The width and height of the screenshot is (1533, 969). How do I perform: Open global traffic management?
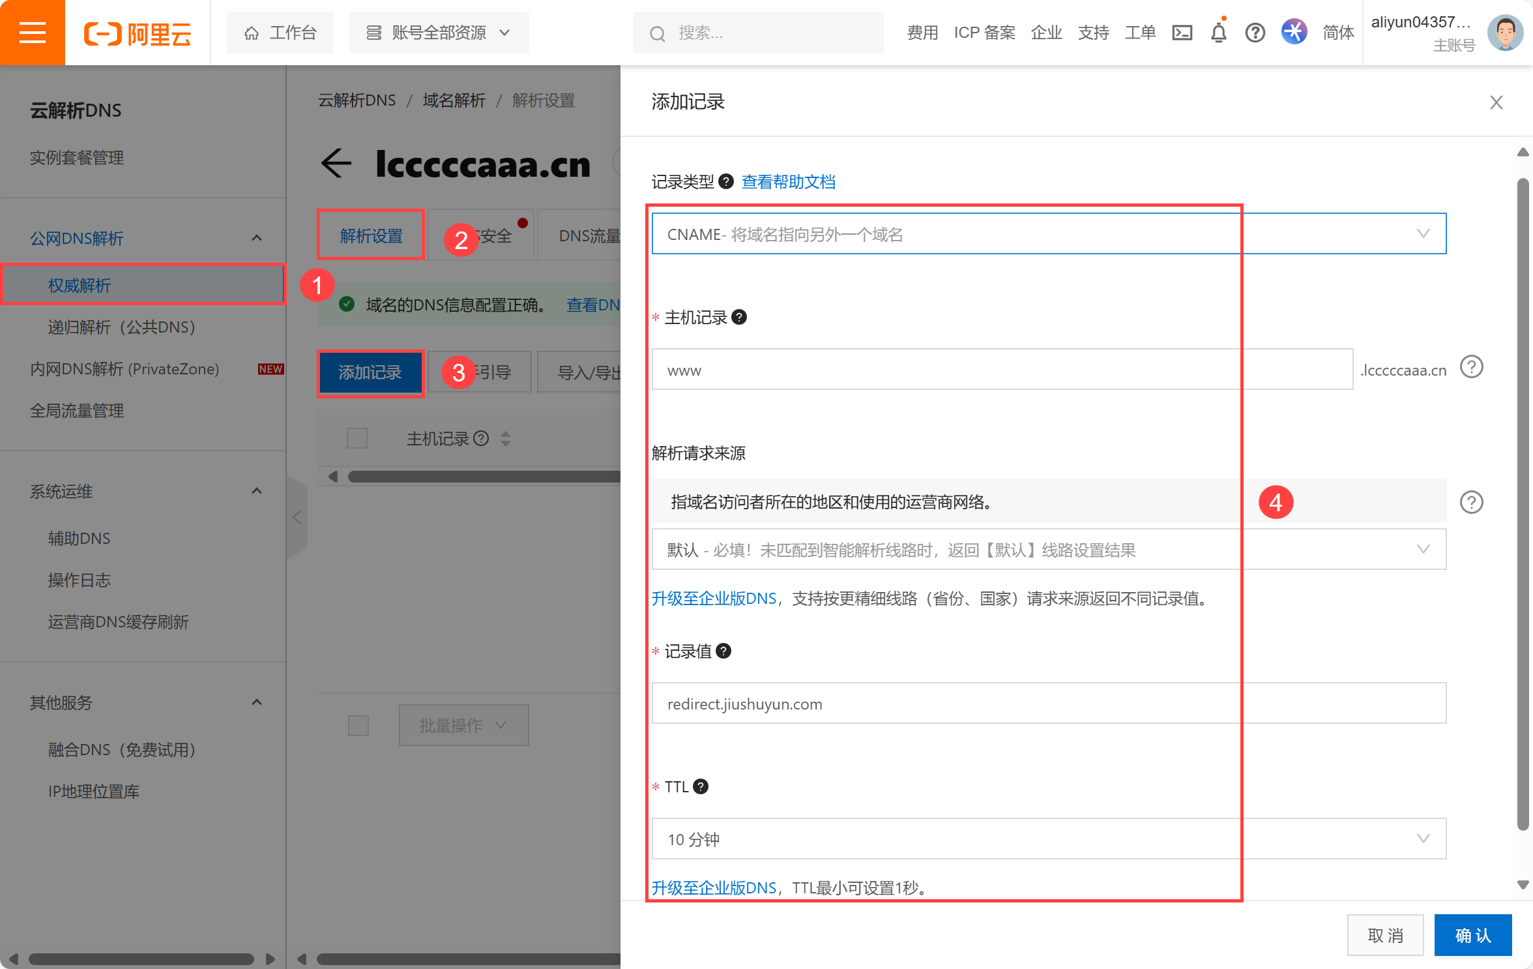click(x=77, y=410)
